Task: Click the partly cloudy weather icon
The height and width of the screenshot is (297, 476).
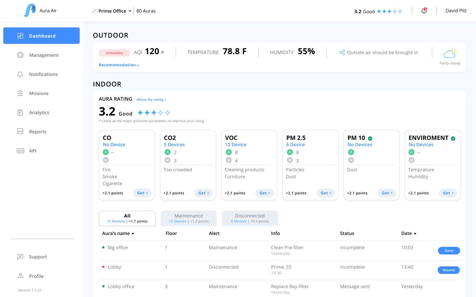Action: [450, 53]
